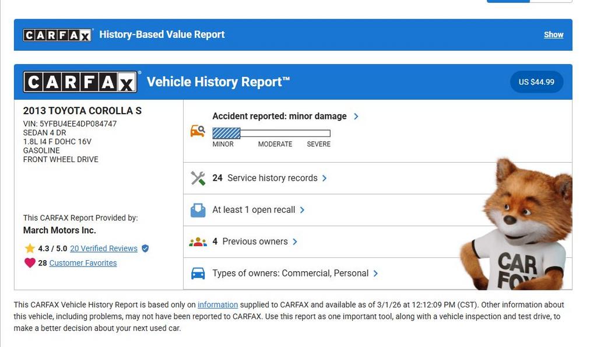Click the previous owners people icon
The image size is (597, 347).
tap(198, 241)
